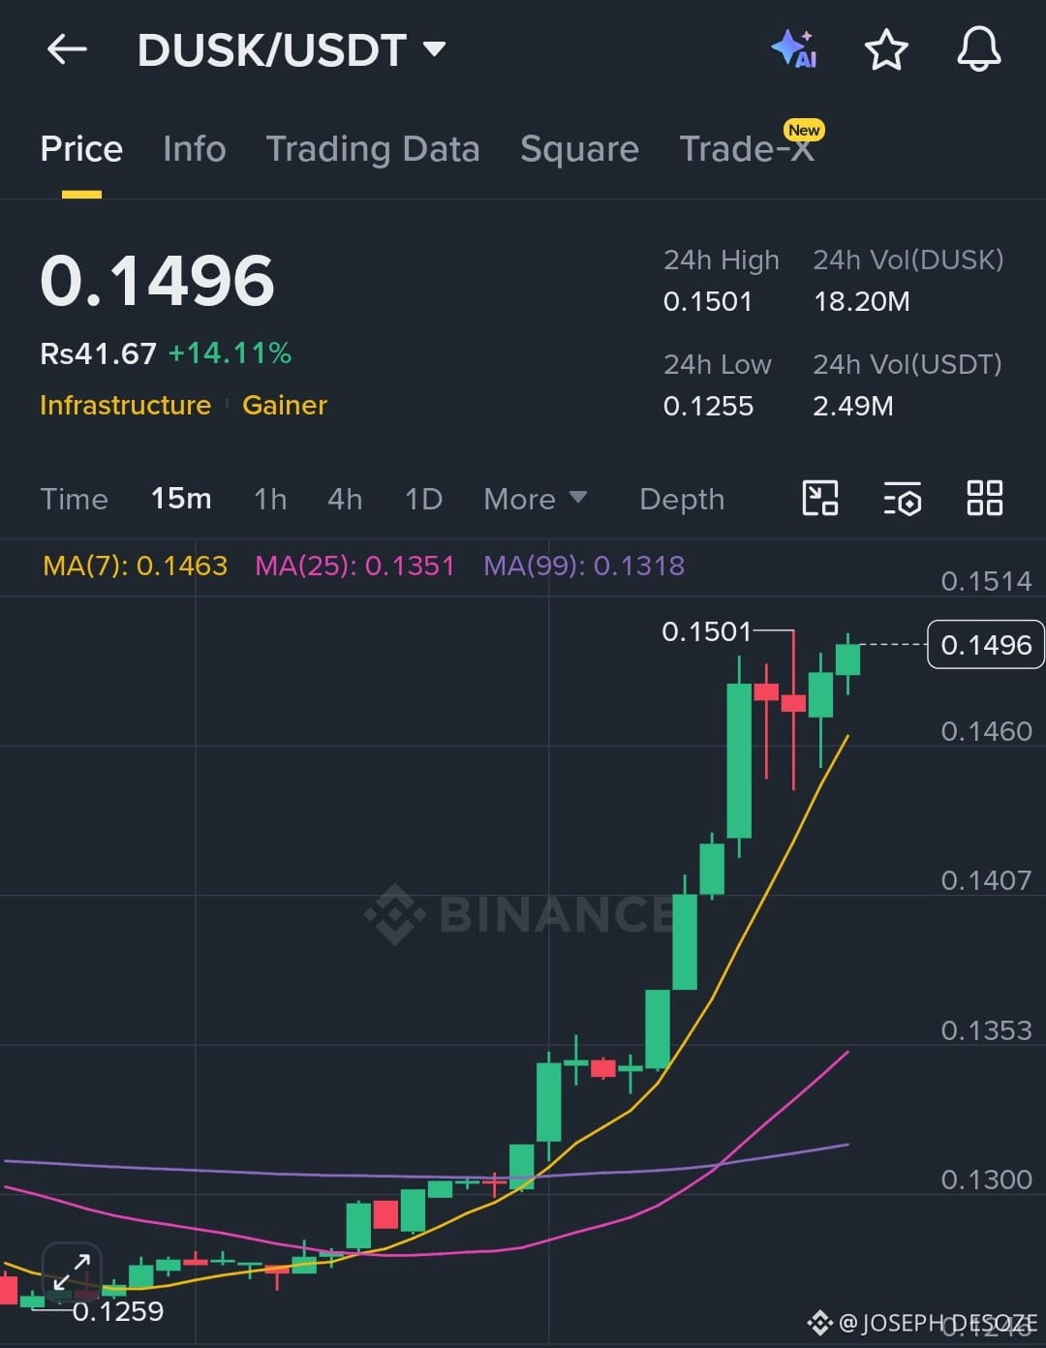
Task: Open the Square tab
Action: (579, 149)
